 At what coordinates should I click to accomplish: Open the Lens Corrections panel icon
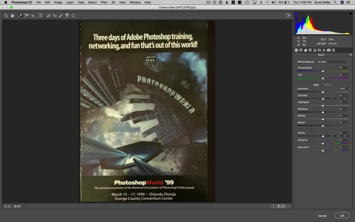click(x=319, y=50)
